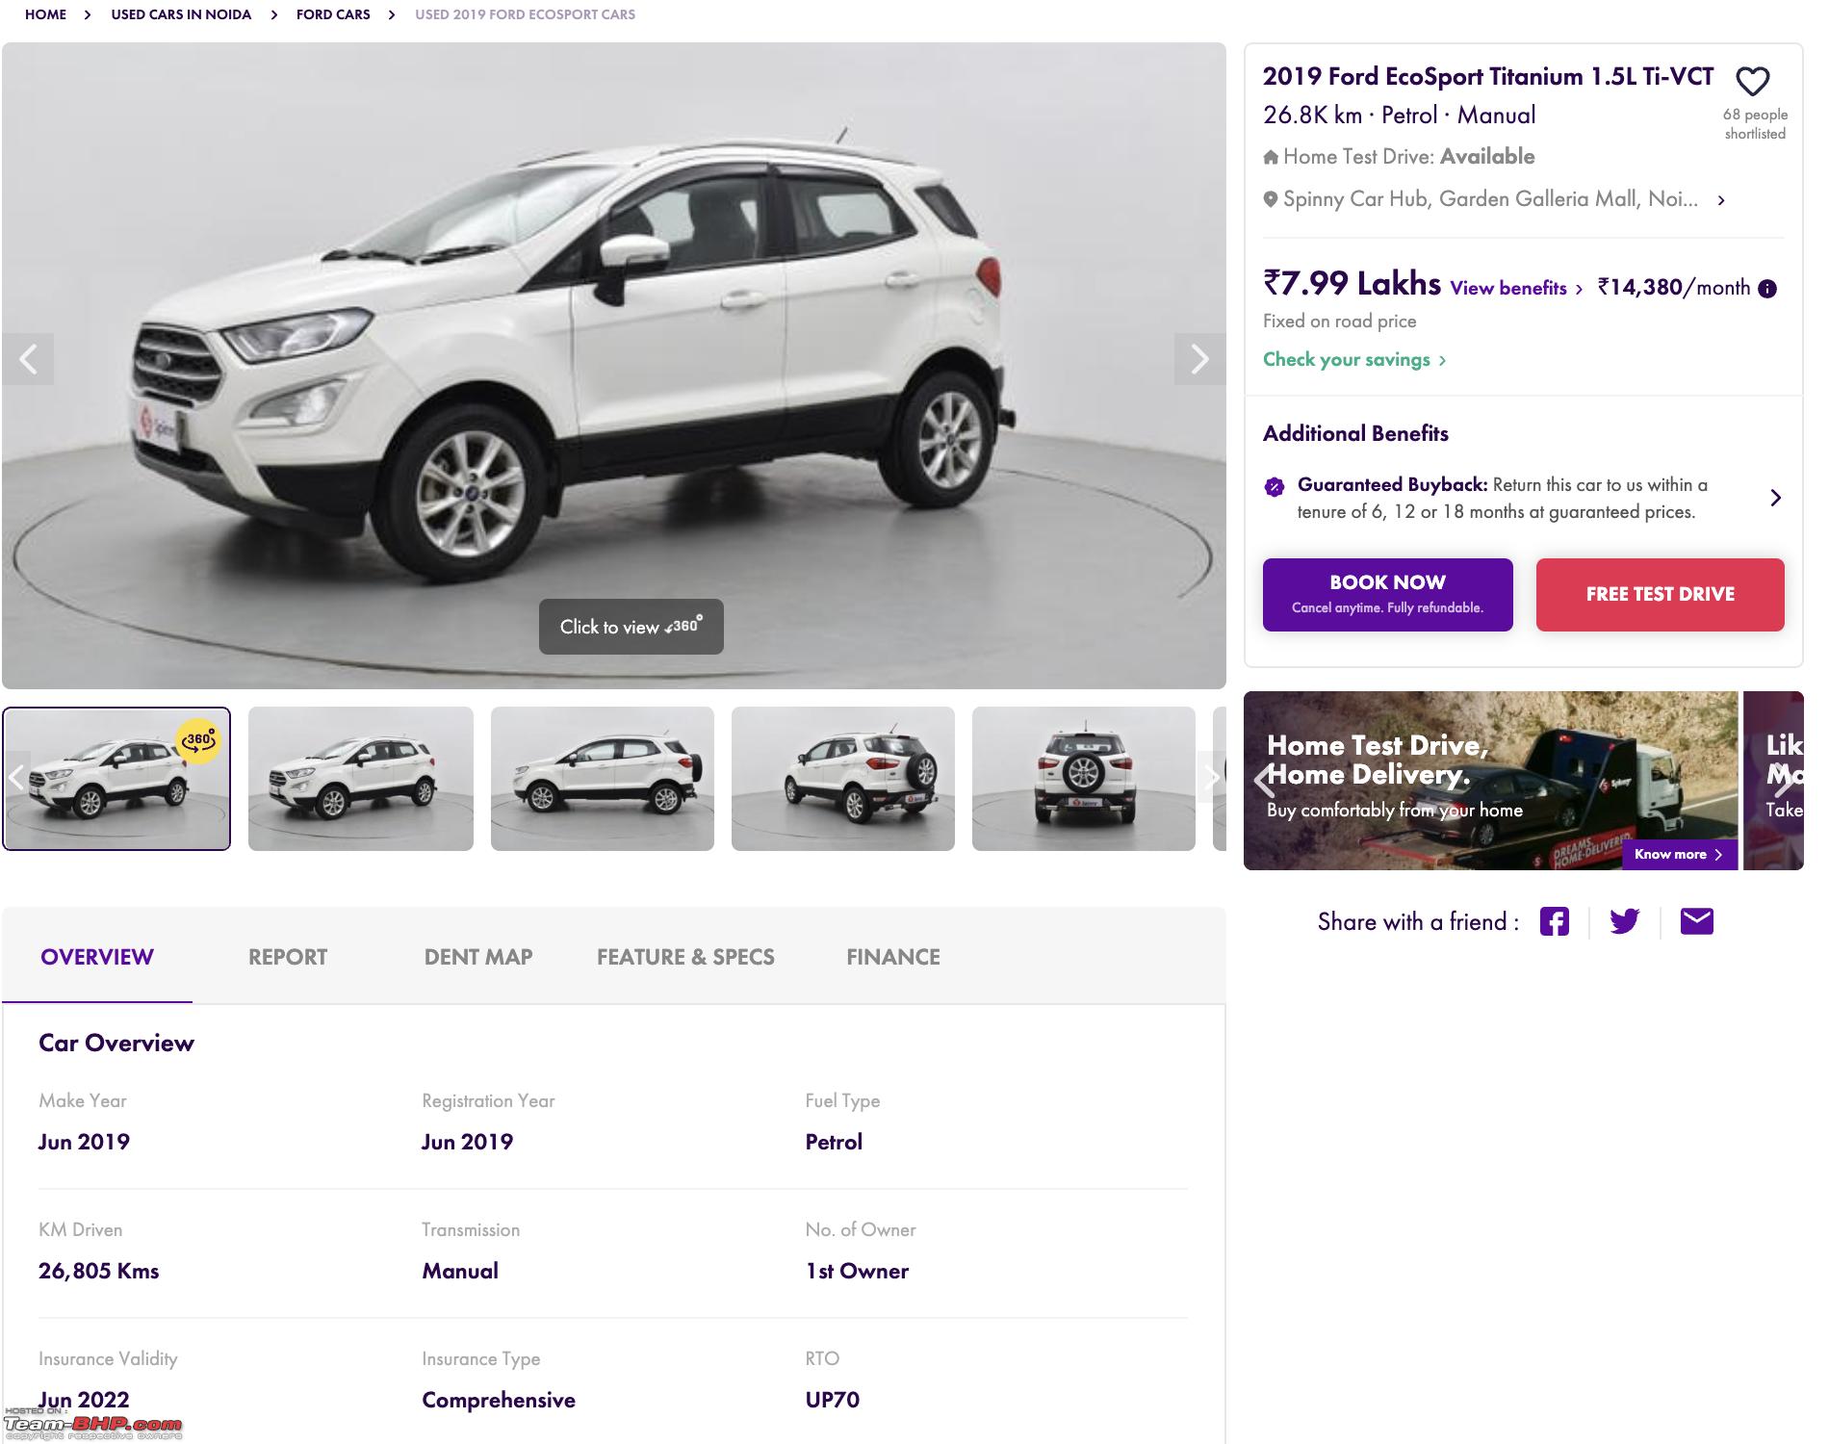Show next car photo with right arrow
Viewport: 1829px width, 1444px height.
click(1199, 359)
